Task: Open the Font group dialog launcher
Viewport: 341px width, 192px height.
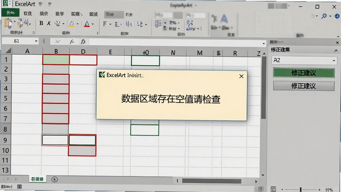Action: coord(98,33)
